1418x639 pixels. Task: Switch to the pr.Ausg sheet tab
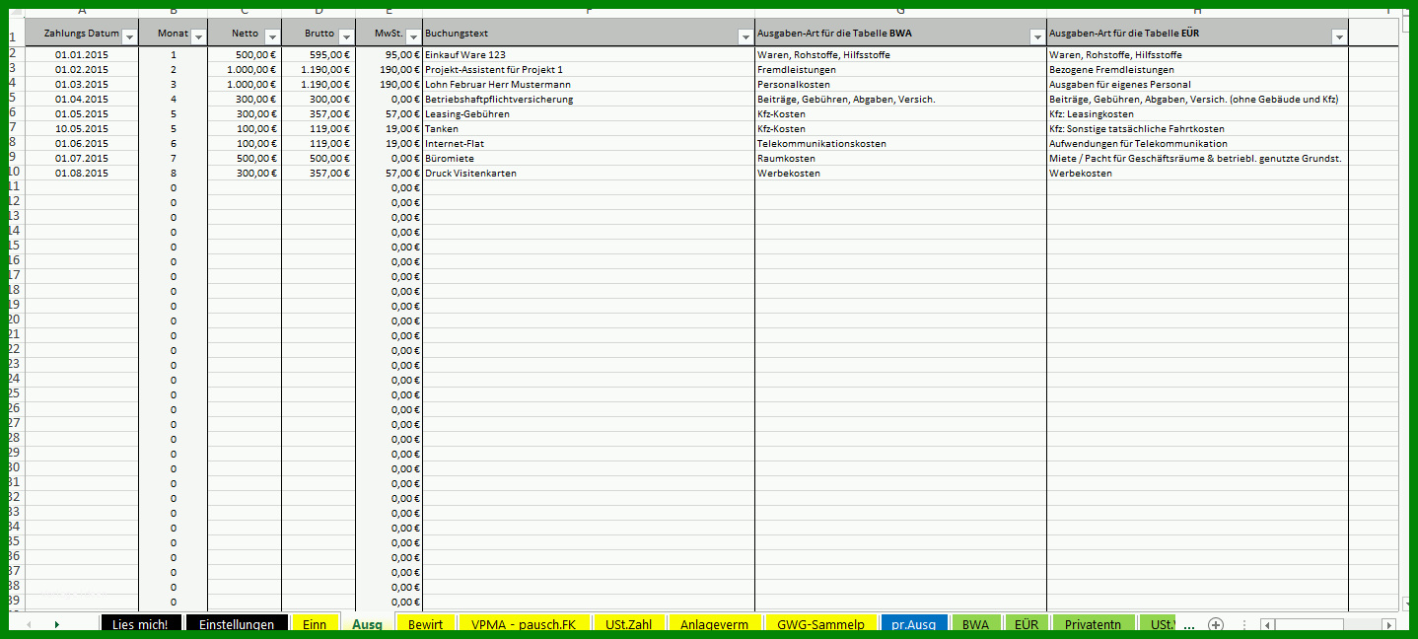[x=914, y=624]
